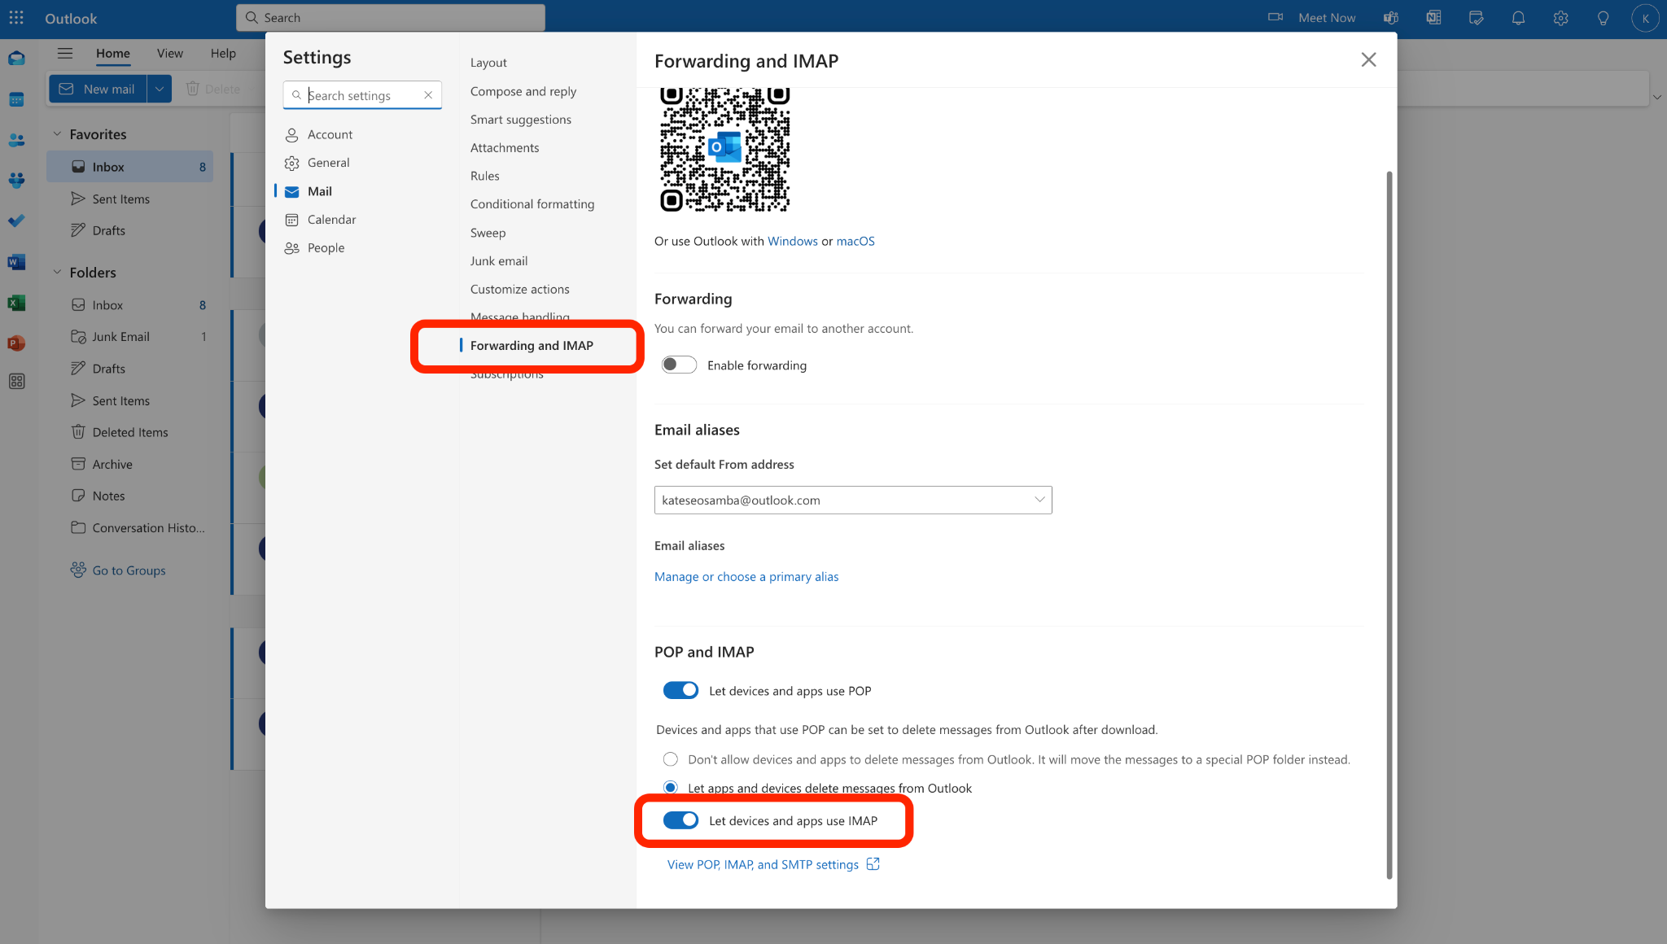The width and height of the screenshot is (1667, 944).
Task: Click the Outlook QR code image
Action: (724, 150)
